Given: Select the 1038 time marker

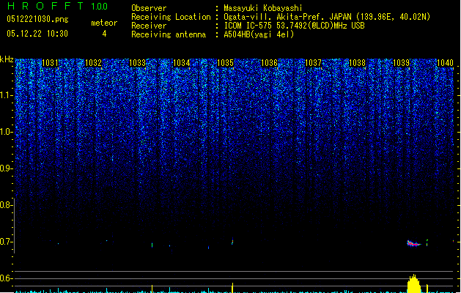Looking at the screenshot, I should [357, 63].
